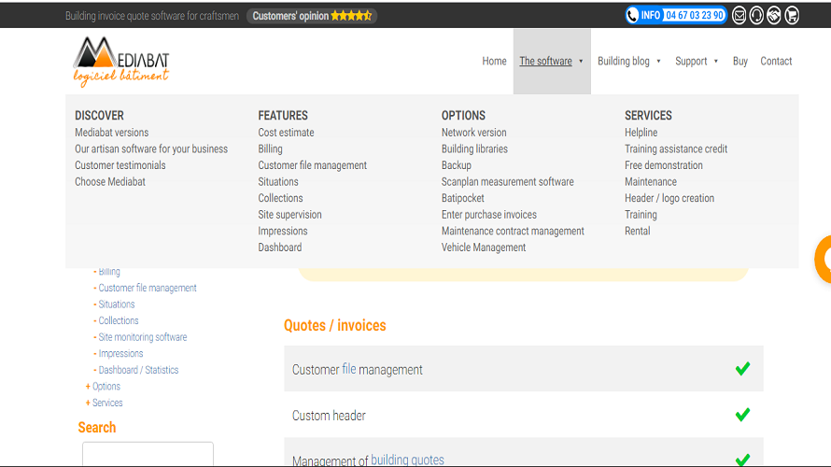Open Billing in Features menu
This screenshot has width=831, height=467.
[x=270, y=149]
